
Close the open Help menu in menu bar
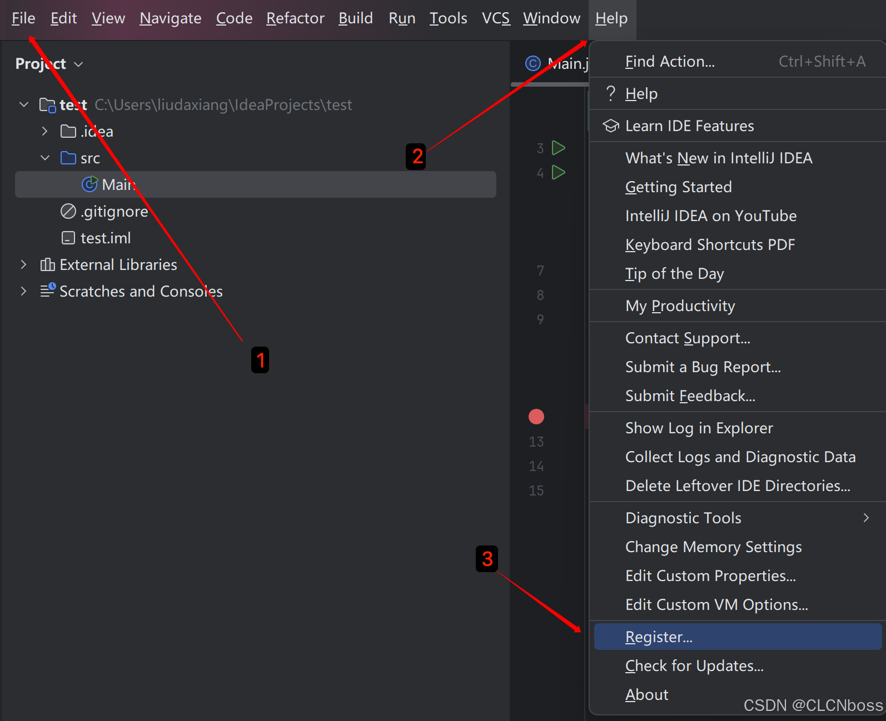(x=611, y=18)
